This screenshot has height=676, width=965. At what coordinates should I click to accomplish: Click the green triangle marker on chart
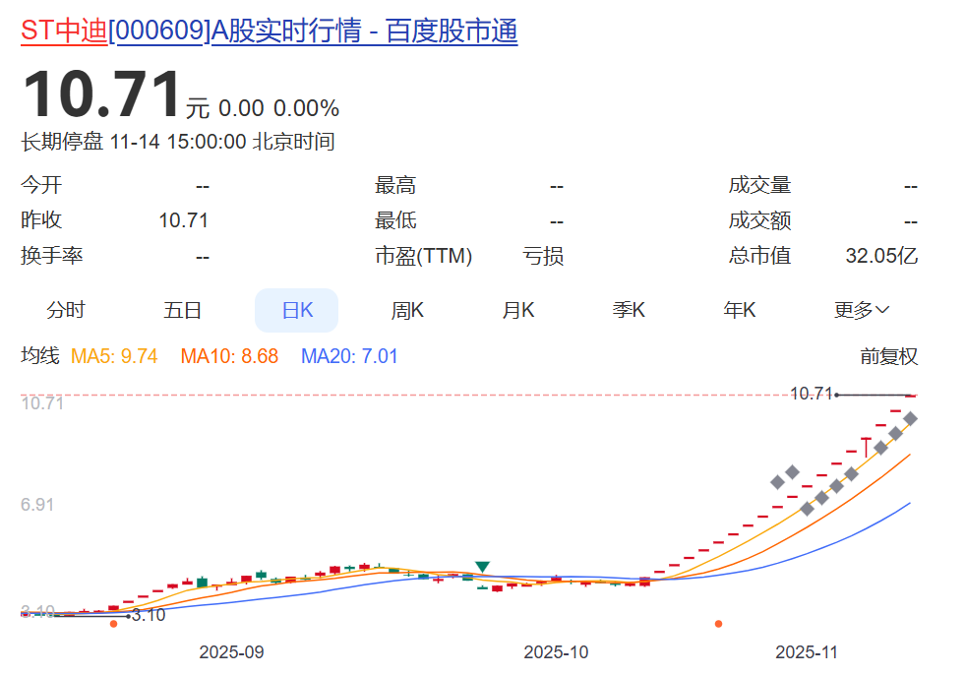pos(481,568)
